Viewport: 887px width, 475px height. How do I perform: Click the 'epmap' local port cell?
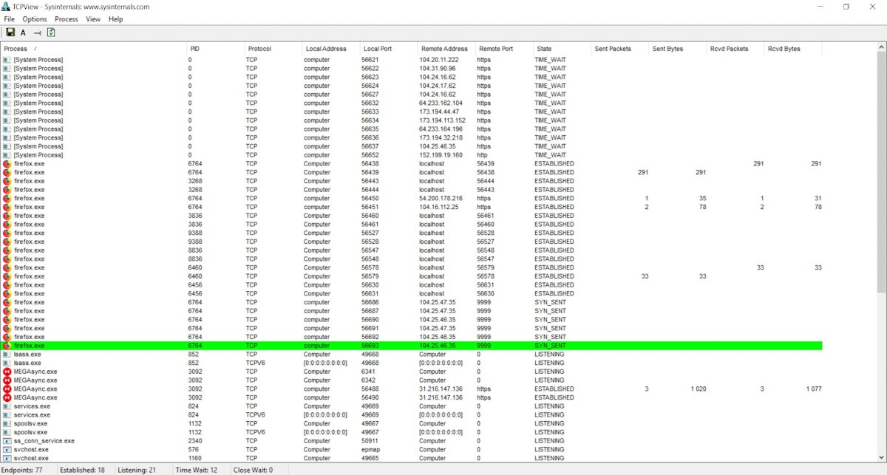click(x=370, y=450)
